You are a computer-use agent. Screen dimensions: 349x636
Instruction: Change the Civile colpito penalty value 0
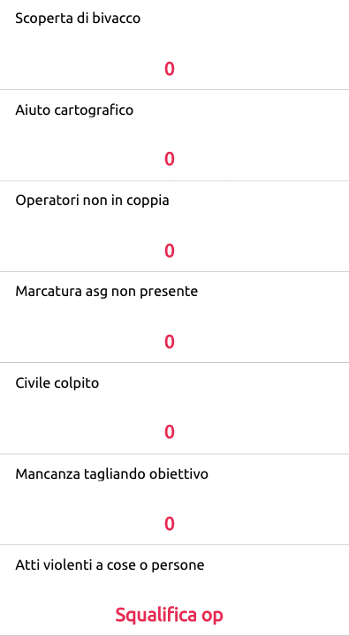[170, 432]
